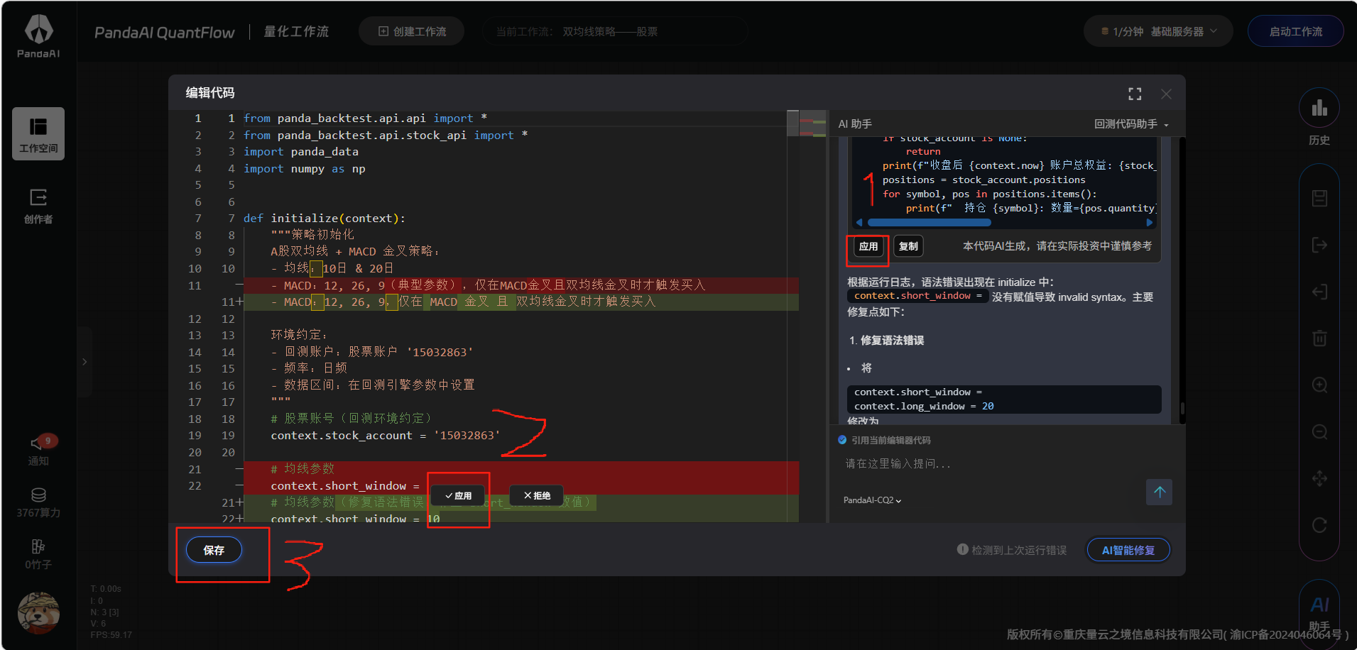Click the 'AI 助手' panel title
The width and height of the screenshot is (1357, 650).
[x=855, y=124]
